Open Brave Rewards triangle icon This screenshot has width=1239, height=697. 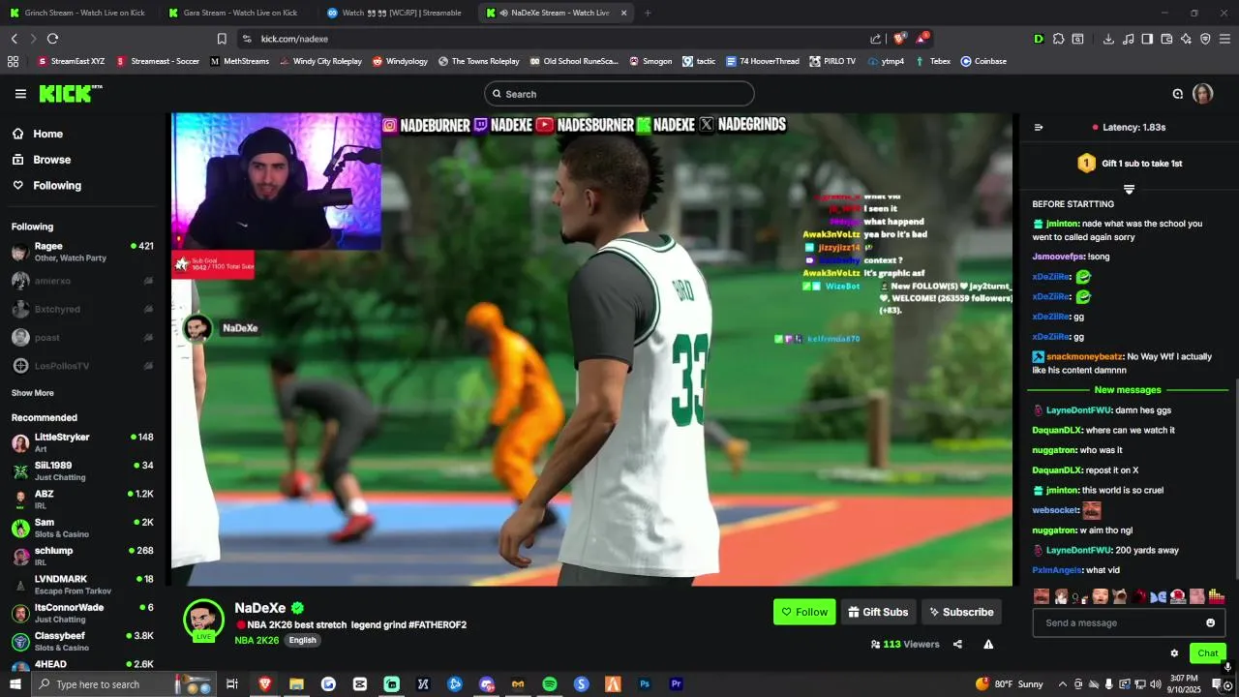click(x=921, y=39)
